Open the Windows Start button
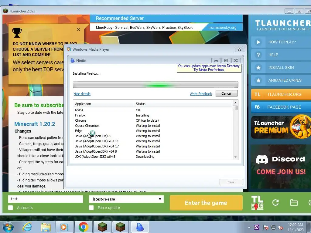Viewport: 311px width, 233px height. (x=8, y=227)
